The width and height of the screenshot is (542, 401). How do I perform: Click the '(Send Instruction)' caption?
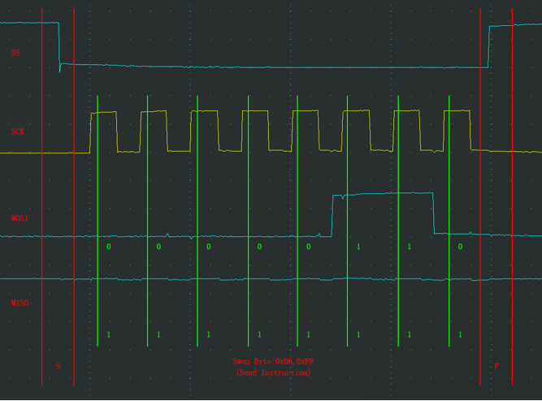coord(273,373)
